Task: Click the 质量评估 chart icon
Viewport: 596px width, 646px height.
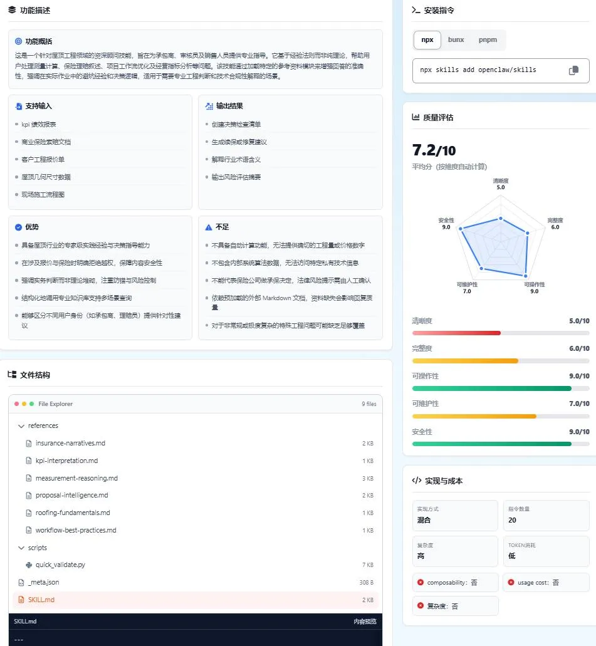Action: tap(416, 117)
